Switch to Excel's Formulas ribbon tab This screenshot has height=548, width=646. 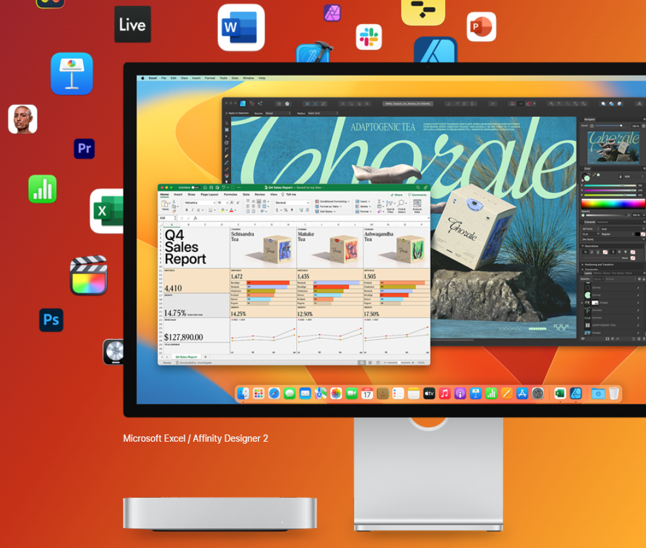pos(230,194)
